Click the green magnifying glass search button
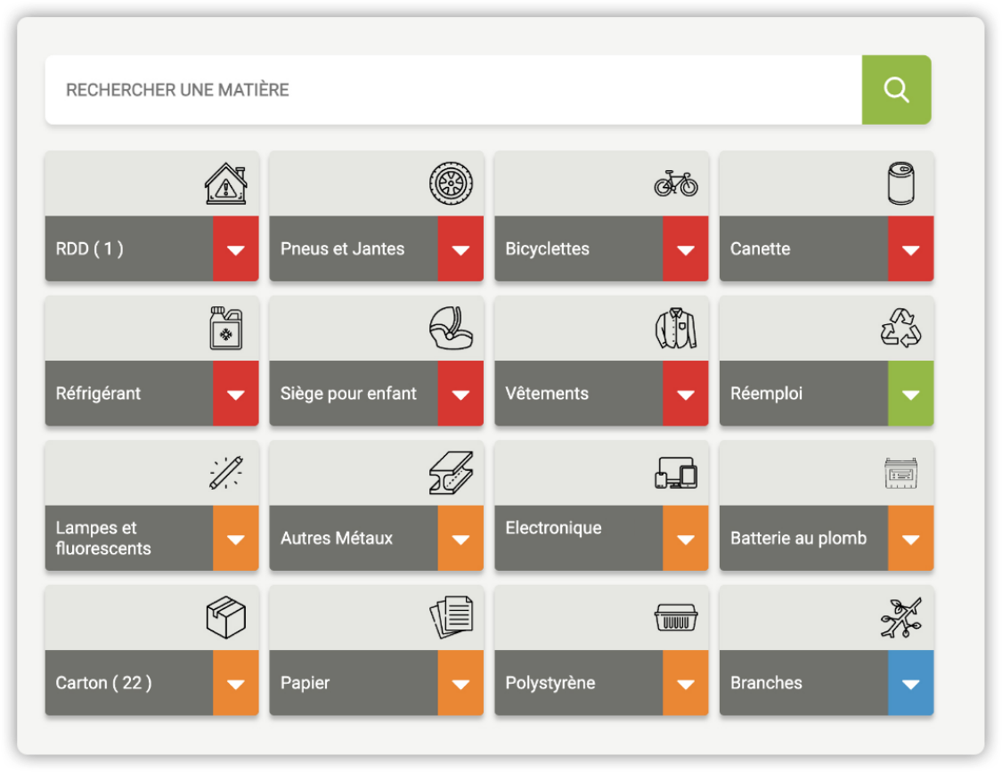Image resolution: width=1002 pixels, height=772 pixels. 896,90
